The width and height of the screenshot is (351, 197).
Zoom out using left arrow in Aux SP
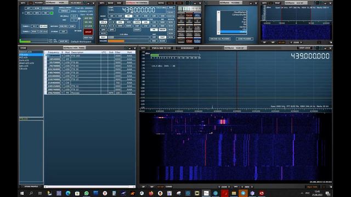[x=291, y=42]
